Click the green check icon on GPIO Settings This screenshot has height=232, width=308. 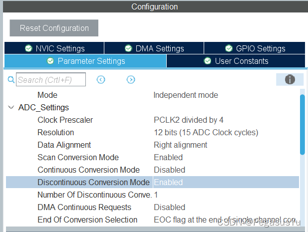[x=229, y=48]
